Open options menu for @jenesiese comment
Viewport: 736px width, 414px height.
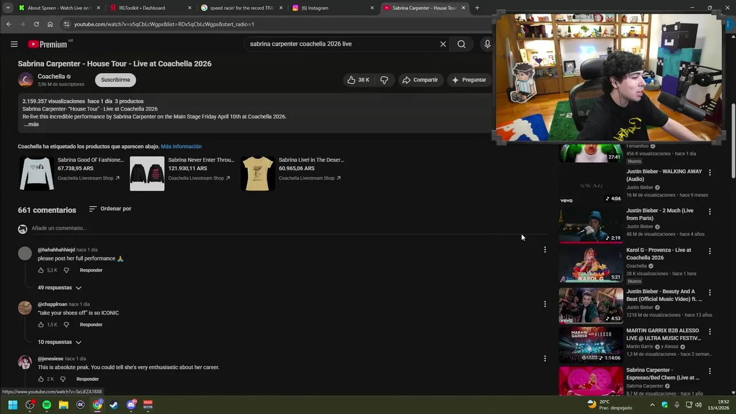coord(545,358)
